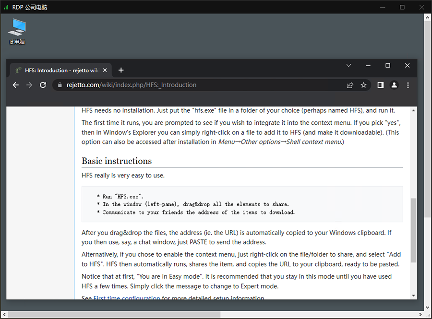This screenshot has width=432, height=319.
Task: Share this page using the share icon
Action: coord(350,85)
